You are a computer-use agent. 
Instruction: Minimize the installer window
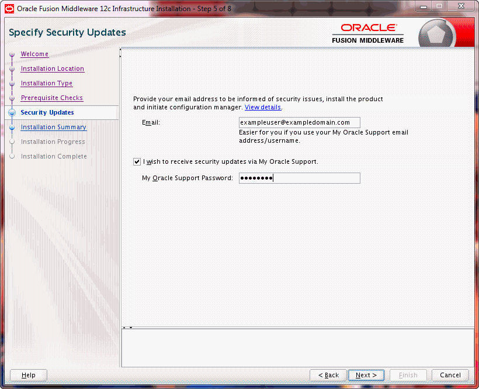(x=424, y=7)
